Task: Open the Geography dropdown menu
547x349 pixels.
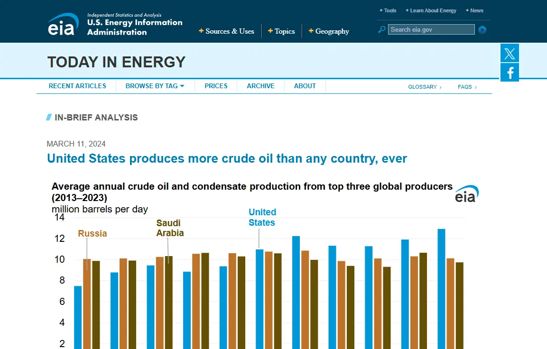Action: (329, 31)
